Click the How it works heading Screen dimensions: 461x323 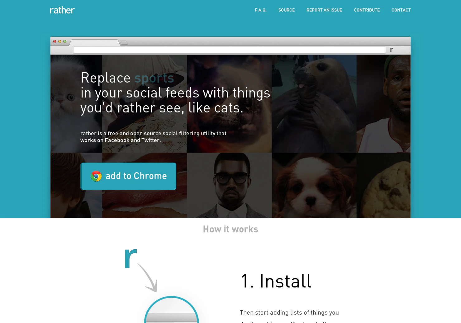[230, 229]
